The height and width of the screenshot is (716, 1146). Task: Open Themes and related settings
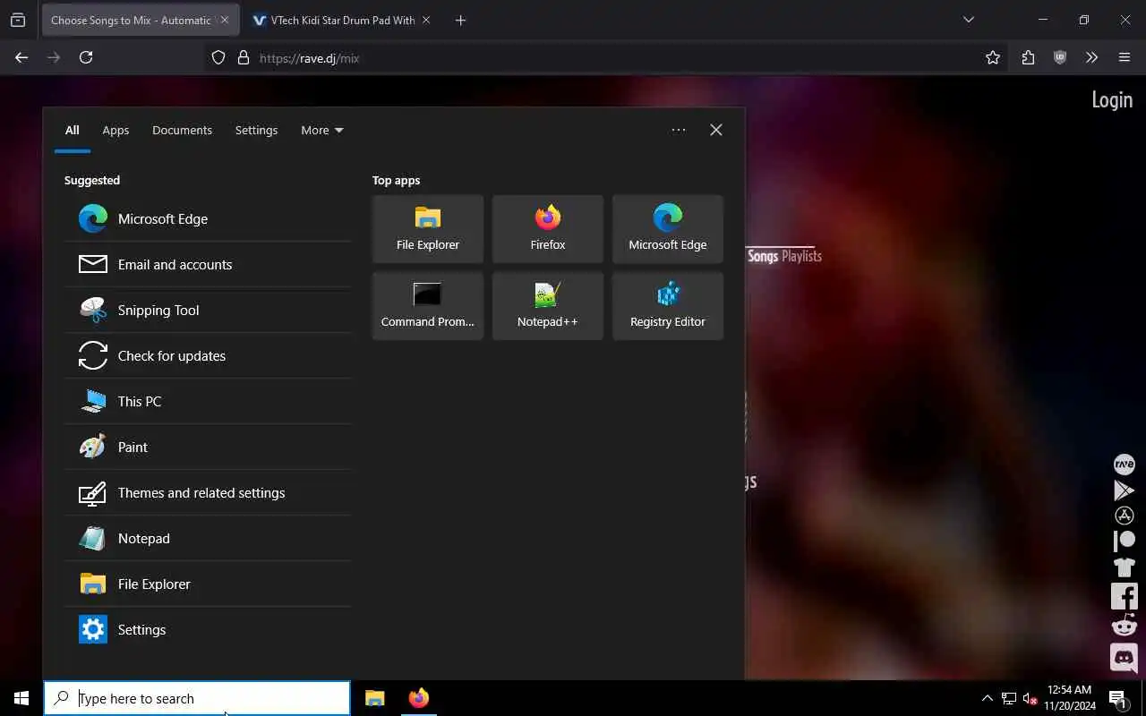pos(208,492)
